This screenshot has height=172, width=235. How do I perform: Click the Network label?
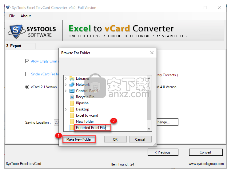(x=83, y=85)
